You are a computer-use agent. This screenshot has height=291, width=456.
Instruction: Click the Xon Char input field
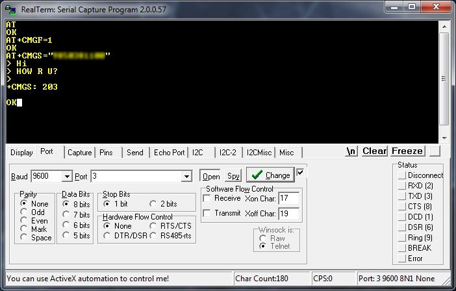pos(288,198)
